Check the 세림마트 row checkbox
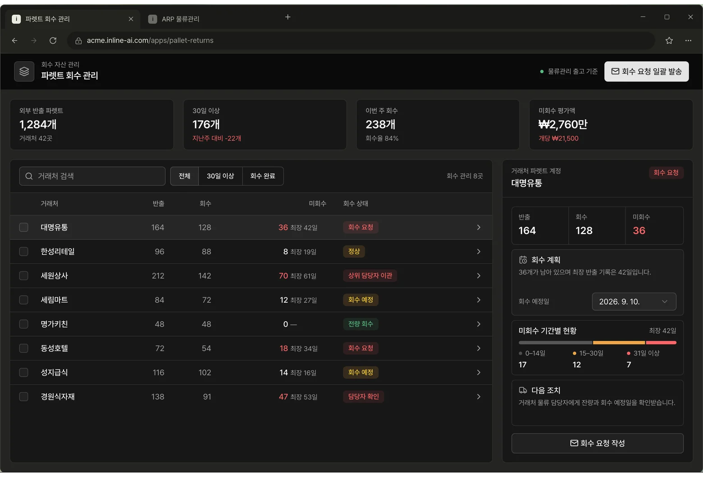Screen dimensions: 703x477 23,300
